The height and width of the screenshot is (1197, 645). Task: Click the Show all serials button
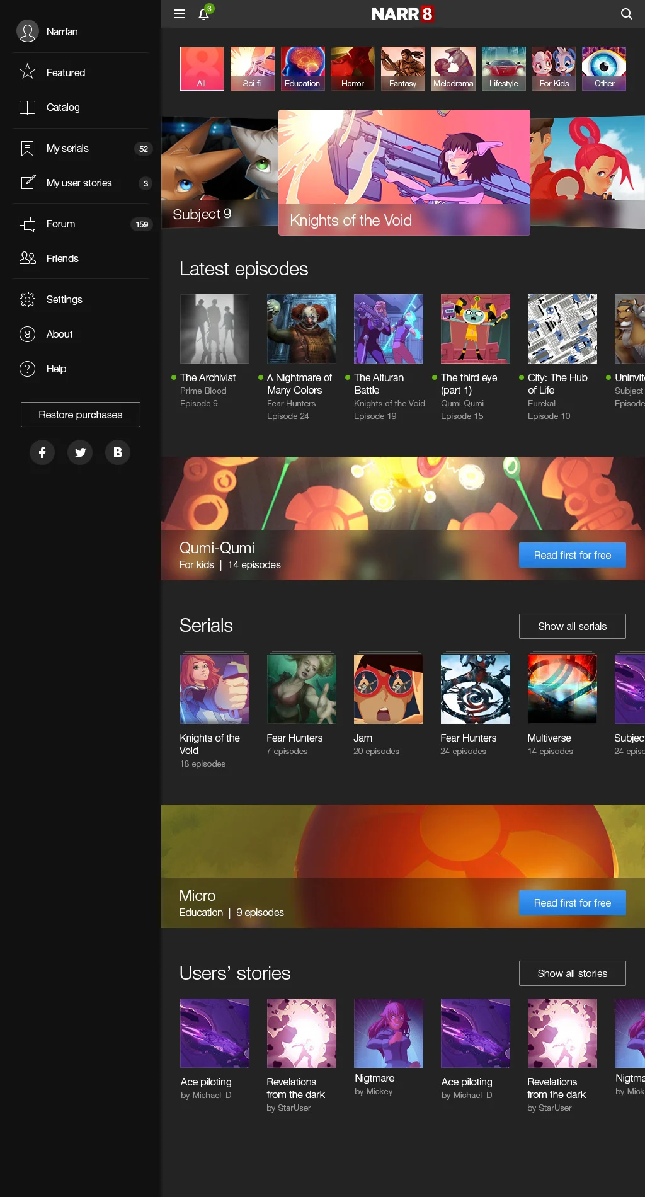point(572,626)
